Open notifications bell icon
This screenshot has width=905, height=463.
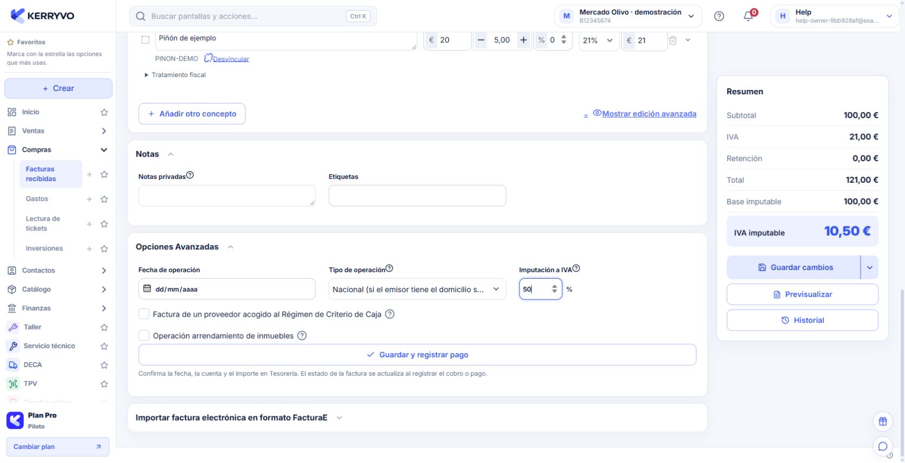(748, 16)
